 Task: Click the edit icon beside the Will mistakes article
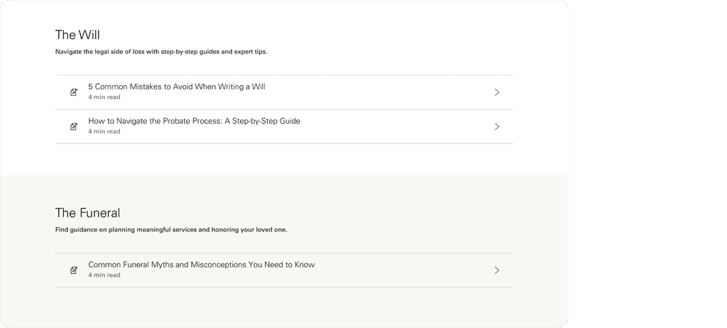click(x=74, y=92)
